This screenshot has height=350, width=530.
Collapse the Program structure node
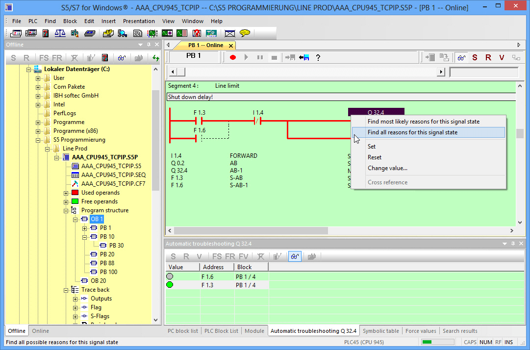point(66,210)
